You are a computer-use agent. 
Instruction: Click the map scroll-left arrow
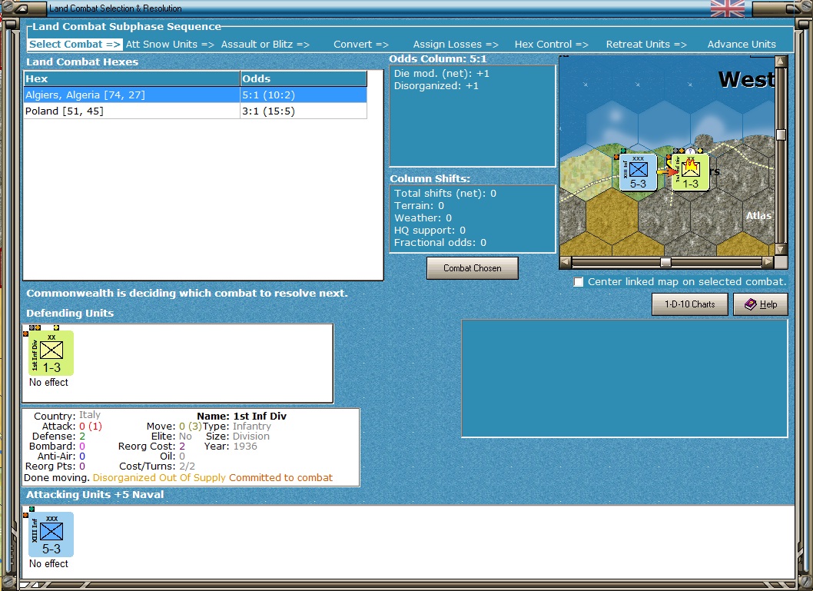[x=566, y=262]
